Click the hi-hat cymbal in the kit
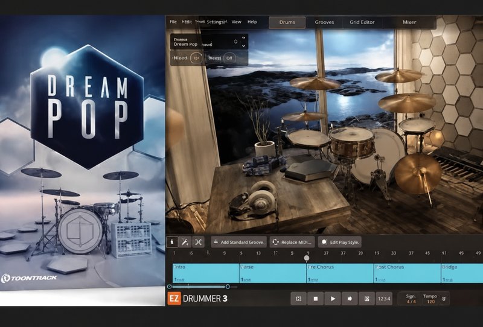This screenshot has width=483, height=327. coord(304,116)
